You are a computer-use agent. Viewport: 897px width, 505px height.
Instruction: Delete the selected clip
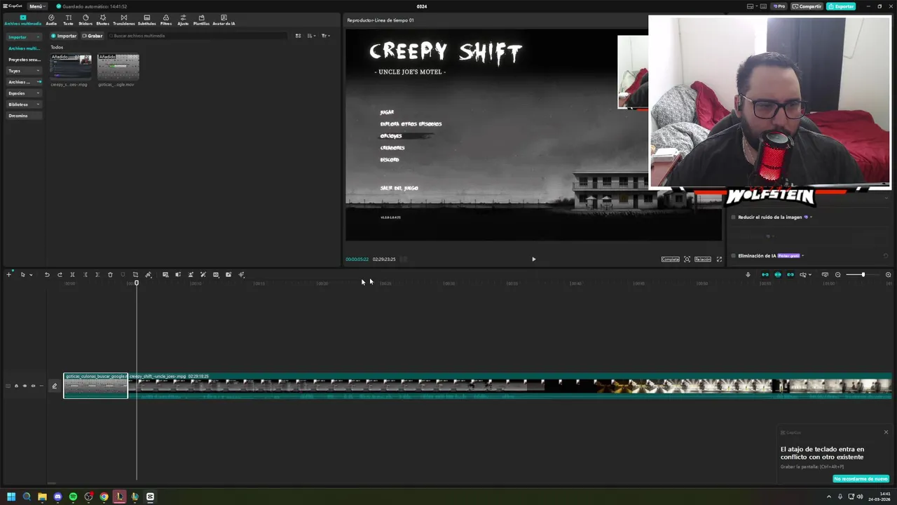[110, 275]
